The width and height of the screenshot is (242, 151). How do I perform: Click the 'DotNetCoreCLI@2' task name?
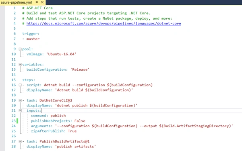pyautogui.click(x=56, y=100)
